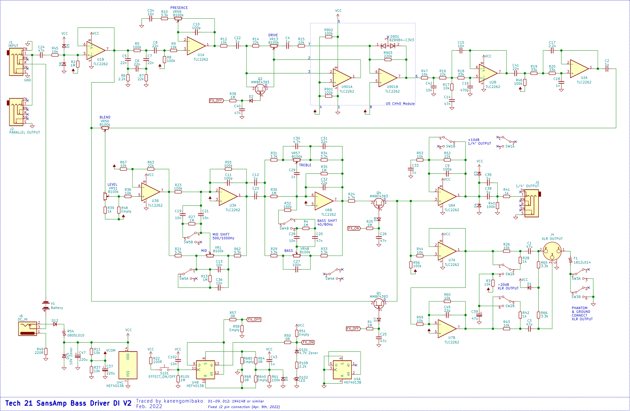Select the "Fixed J2 pin connection" note
Viewport: 630px width, 411px height.
(x=244, y=407)
